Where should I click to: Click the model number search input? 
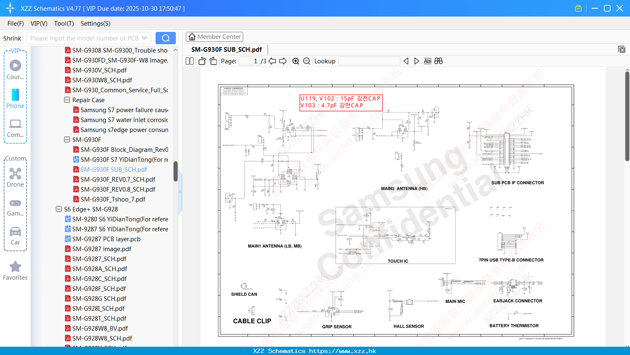[x=84, y=38]
